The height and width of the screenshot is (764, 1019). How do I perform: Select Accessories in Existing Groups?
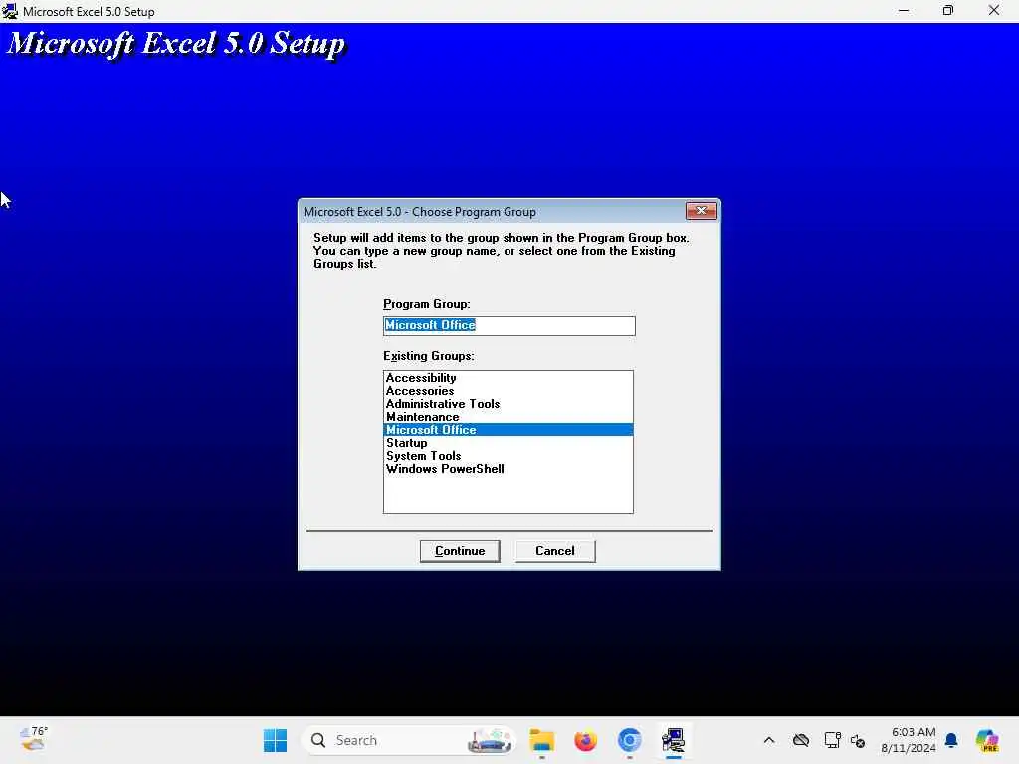click(x=509, y=390)
